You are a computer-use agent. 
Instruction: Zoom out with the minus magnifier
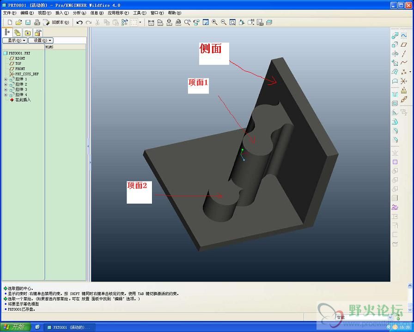click(x=224, y=23)
